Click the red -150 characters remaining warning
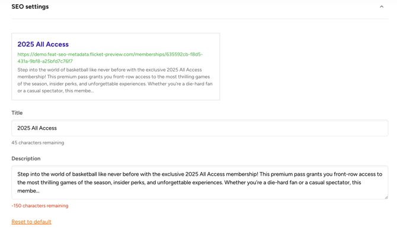 [x=40, y=206]
